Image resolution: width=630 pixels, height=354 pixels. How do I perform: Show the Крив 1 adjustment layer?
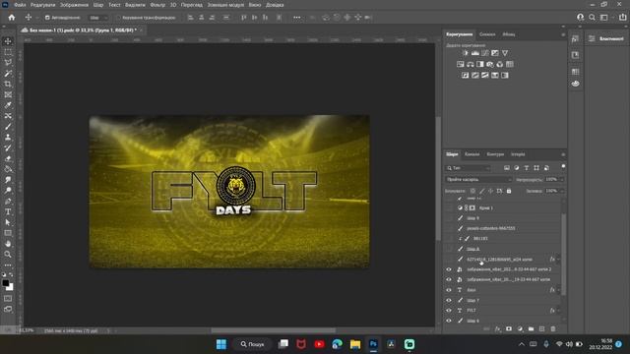click(x=449, y=207)
